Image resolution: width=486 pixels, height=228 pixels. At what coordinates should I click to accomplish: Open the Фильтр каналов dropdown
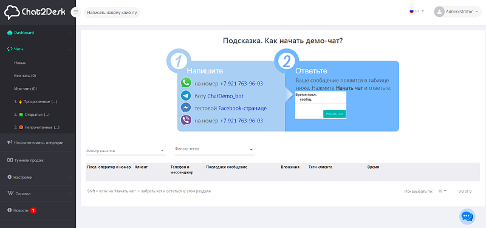[x=125, y=151]
